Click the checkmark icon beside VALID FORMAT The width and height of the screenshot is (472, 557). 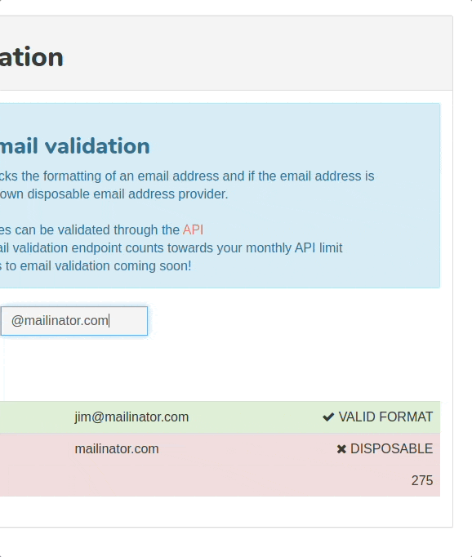pos(328,417)
